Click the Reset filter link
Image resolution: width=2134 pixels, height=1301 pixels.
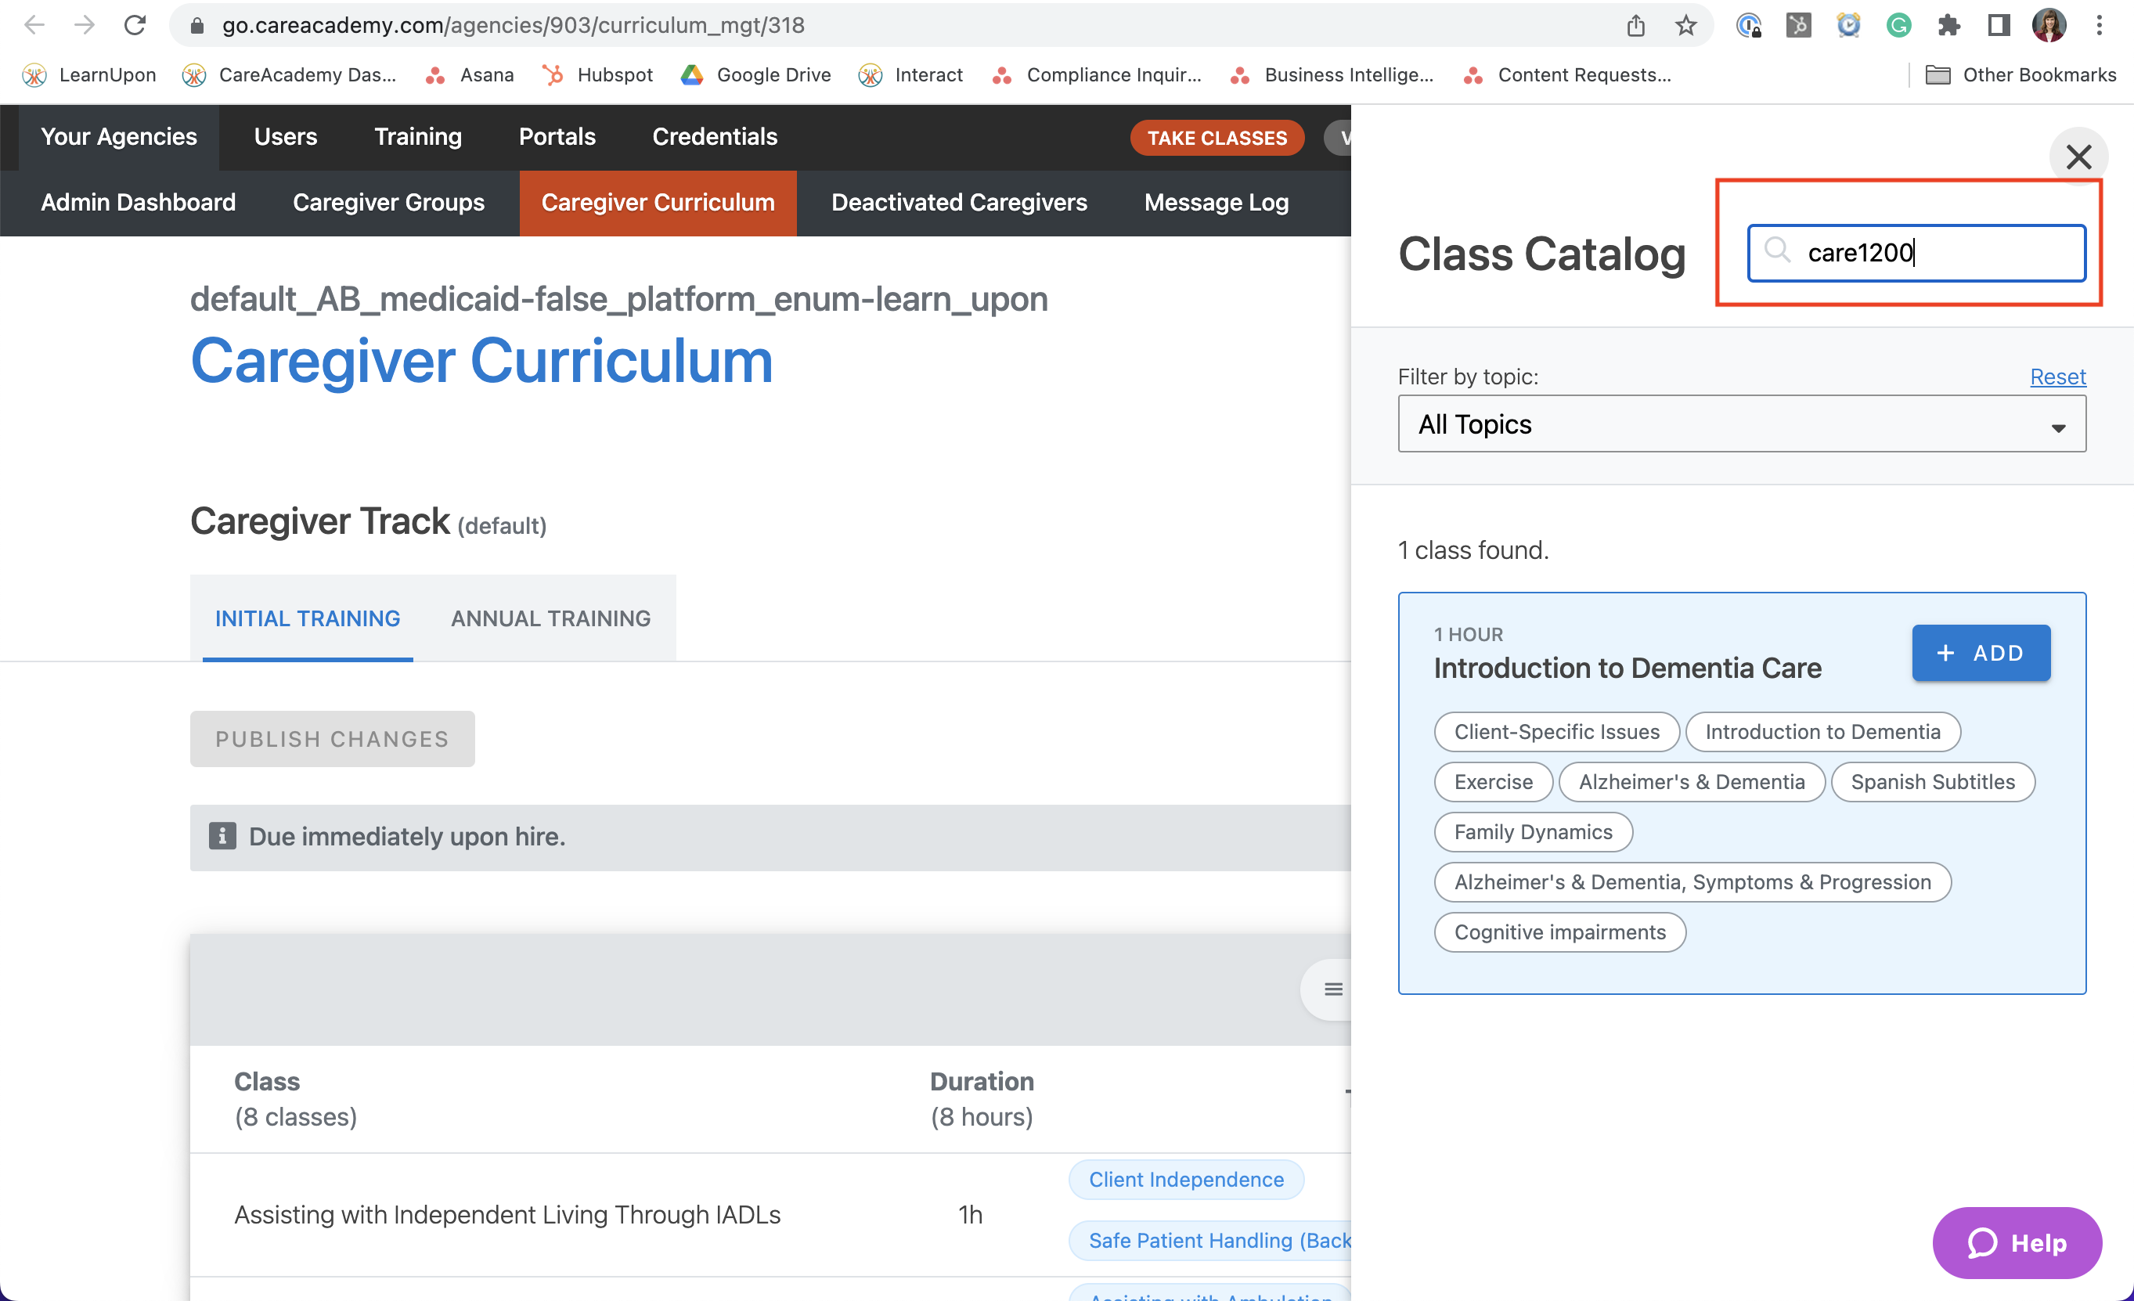click(2057, 376)
